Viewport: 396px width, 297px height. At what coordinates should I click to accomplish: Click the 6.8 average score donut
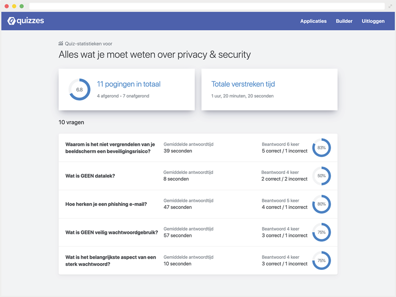(79, 90)
